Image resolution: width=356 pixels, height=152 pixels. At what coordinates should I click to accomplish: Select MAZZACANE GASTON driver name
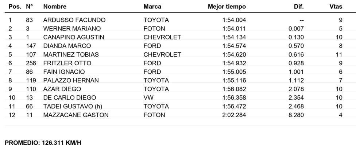point(76,115)
